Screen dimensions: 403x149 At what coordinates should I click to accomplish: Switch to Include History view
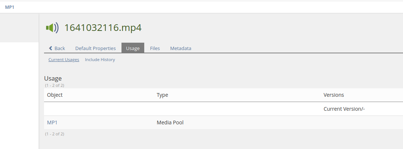coord(100,60)
